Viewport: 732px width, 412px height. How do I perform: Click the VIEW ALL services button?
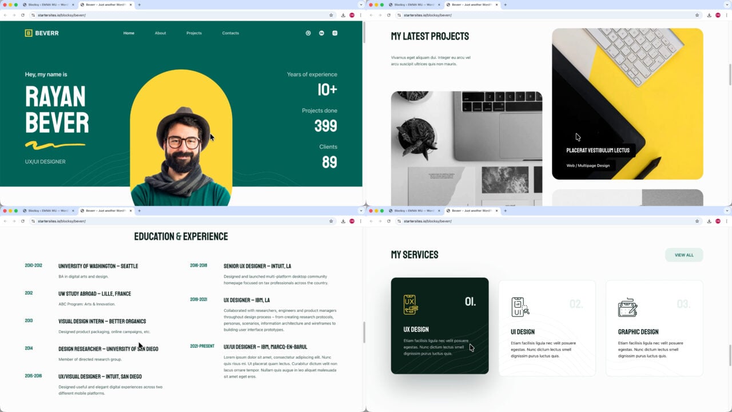(x=684, y=255)
